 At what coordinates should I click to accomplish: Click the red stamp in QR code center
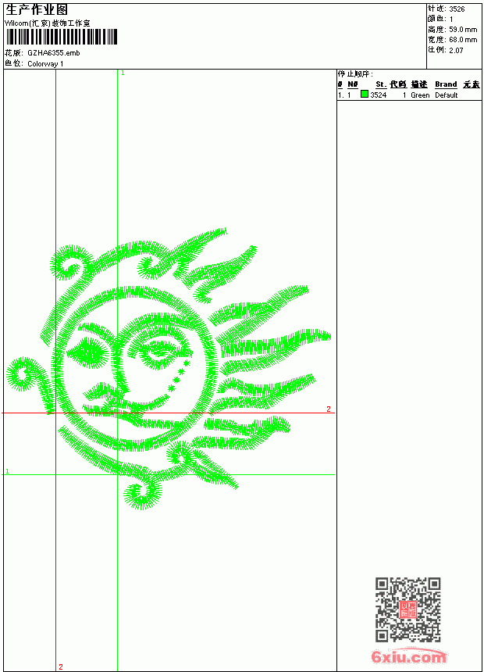coord(408,609)
